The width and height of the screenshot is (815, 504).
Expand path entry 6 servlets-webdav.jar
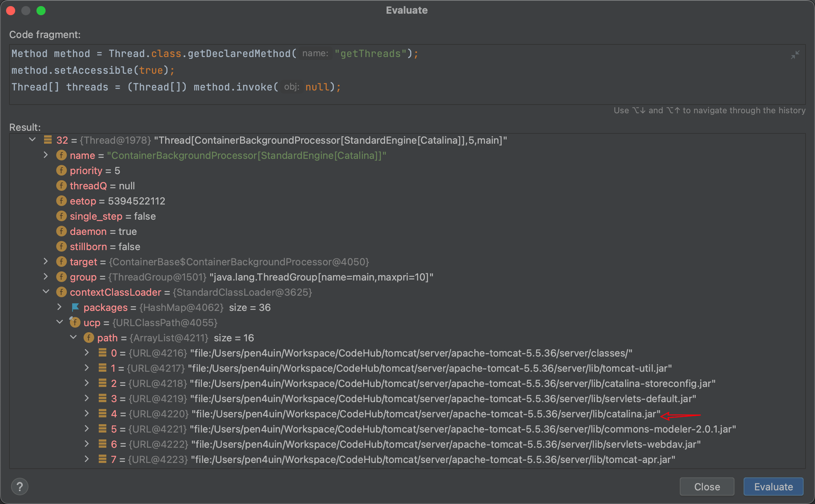(87, 444)
